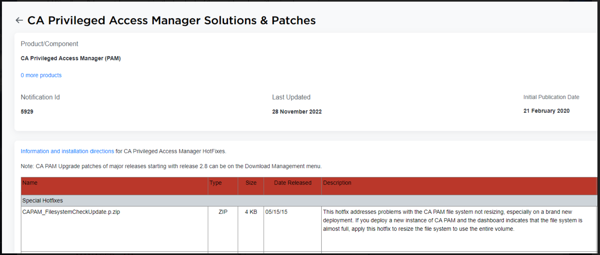Click the 'Product/Component' label
The image size is (600, 255).
49,44
